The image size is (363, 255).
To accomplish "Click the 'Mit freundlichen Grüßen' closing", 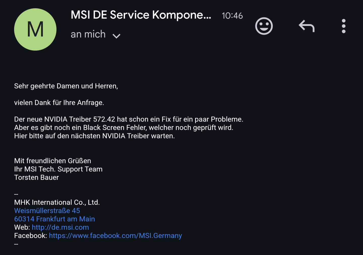I will click(x=52, y=161).
